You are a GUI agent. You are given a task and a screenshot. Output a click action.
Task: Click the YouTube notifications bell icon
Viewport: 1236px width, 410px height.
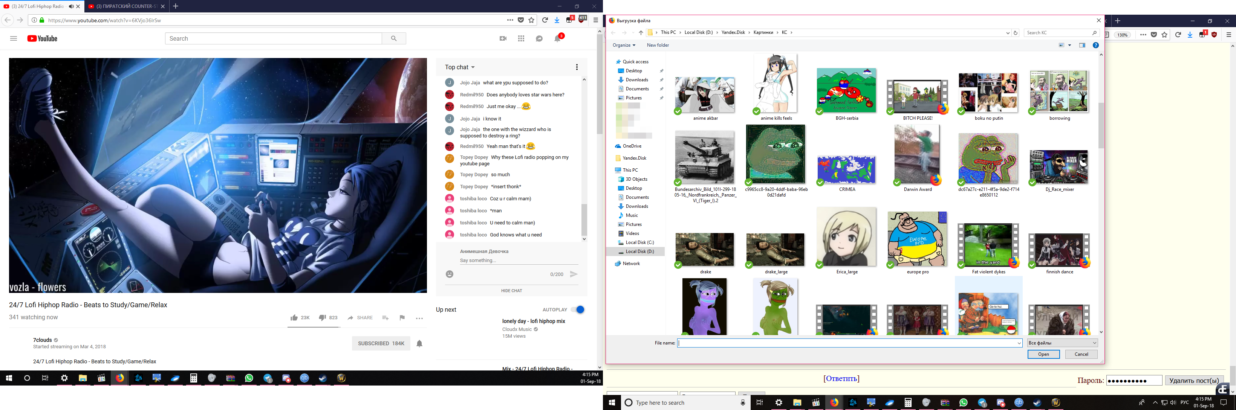557,39
